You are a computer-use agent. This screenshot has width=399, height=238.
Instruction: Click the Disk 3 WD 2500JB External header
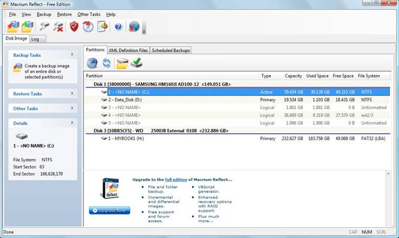point(238,131)
